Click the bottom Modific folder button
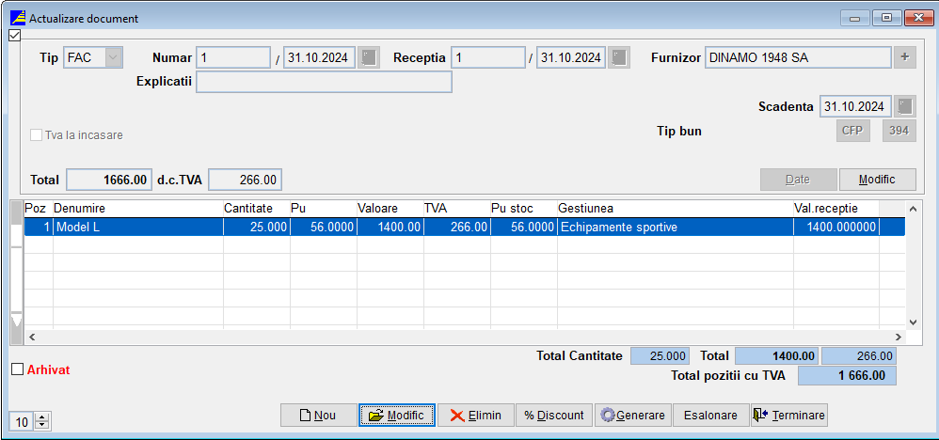 pos(396,415)
